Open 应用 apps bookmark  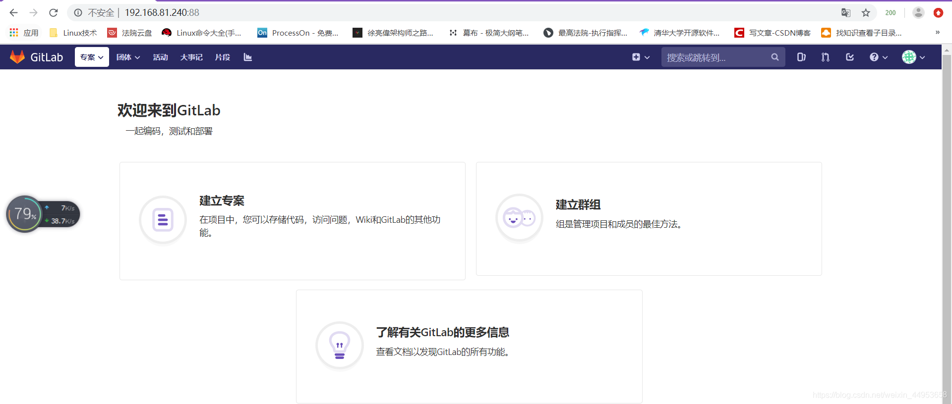[x=24, y=33]
